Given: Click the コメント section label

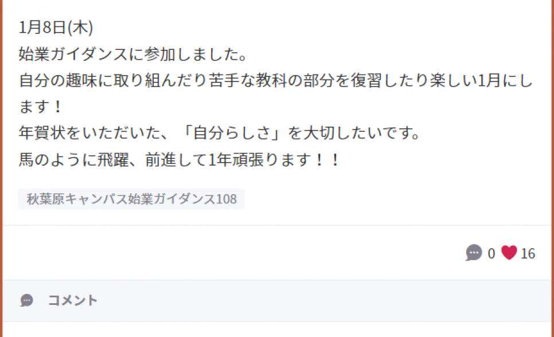Looking at the screenshot, I should tap(72, 300).
